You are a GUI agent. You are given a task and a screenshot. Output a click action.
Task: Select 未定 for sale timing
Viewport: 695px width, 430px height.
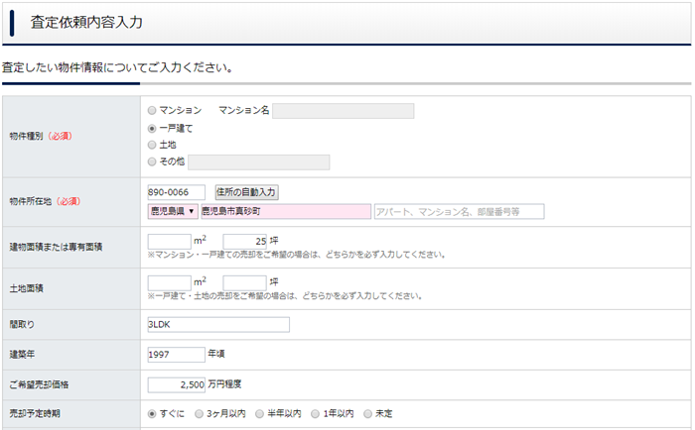point(367,413)
